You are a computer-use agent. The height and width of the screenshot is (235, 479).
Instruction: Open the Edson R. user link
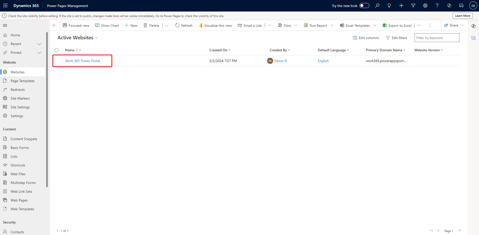[x=281, y=61]
